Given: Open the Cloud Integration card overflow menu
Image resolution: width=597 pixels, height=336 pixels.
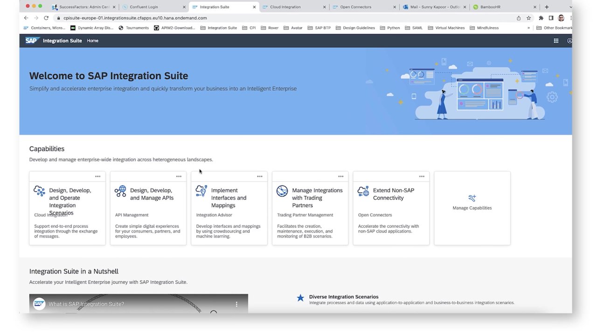Looking at the screenshot, I should click(x=97, y=176).
